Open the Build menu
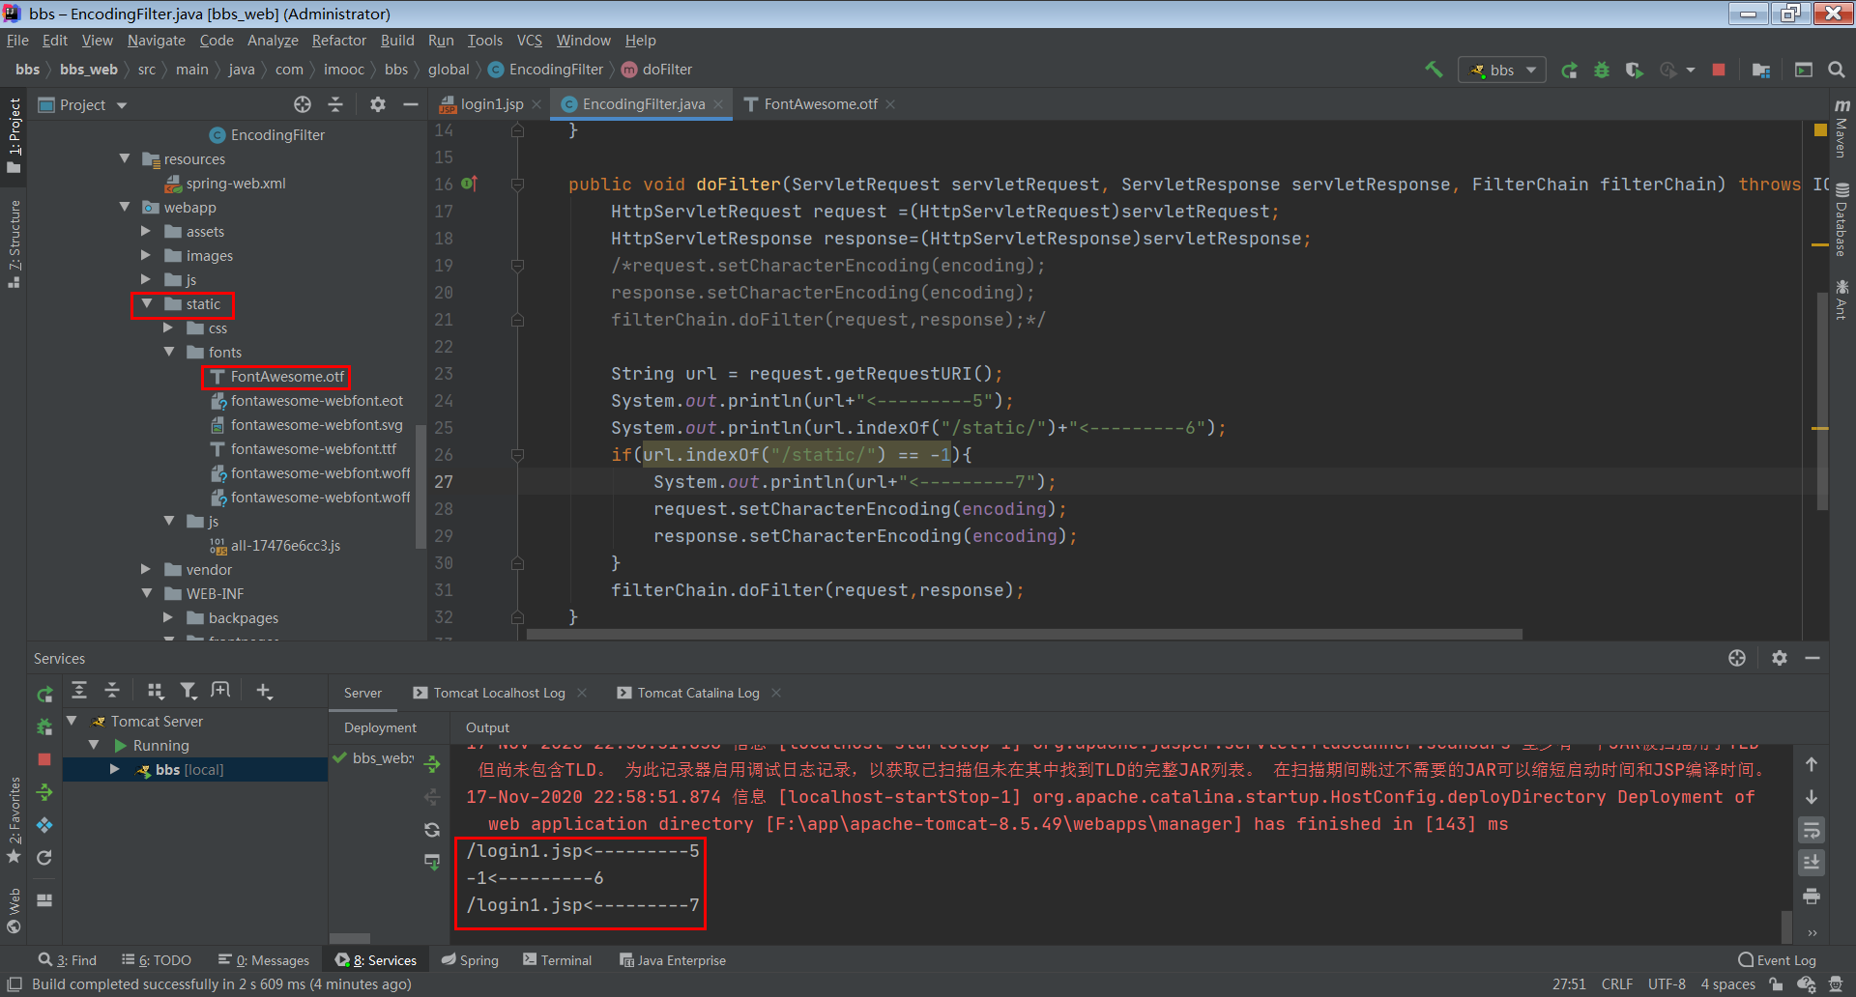Image resolution: width=1856 pixels, height=997 pixels. click(396, 41)
